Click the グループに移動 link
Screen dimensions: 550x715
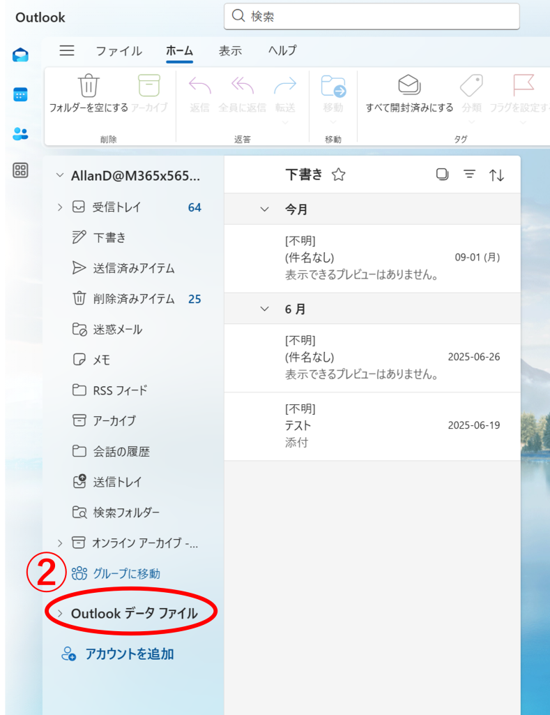126,573
